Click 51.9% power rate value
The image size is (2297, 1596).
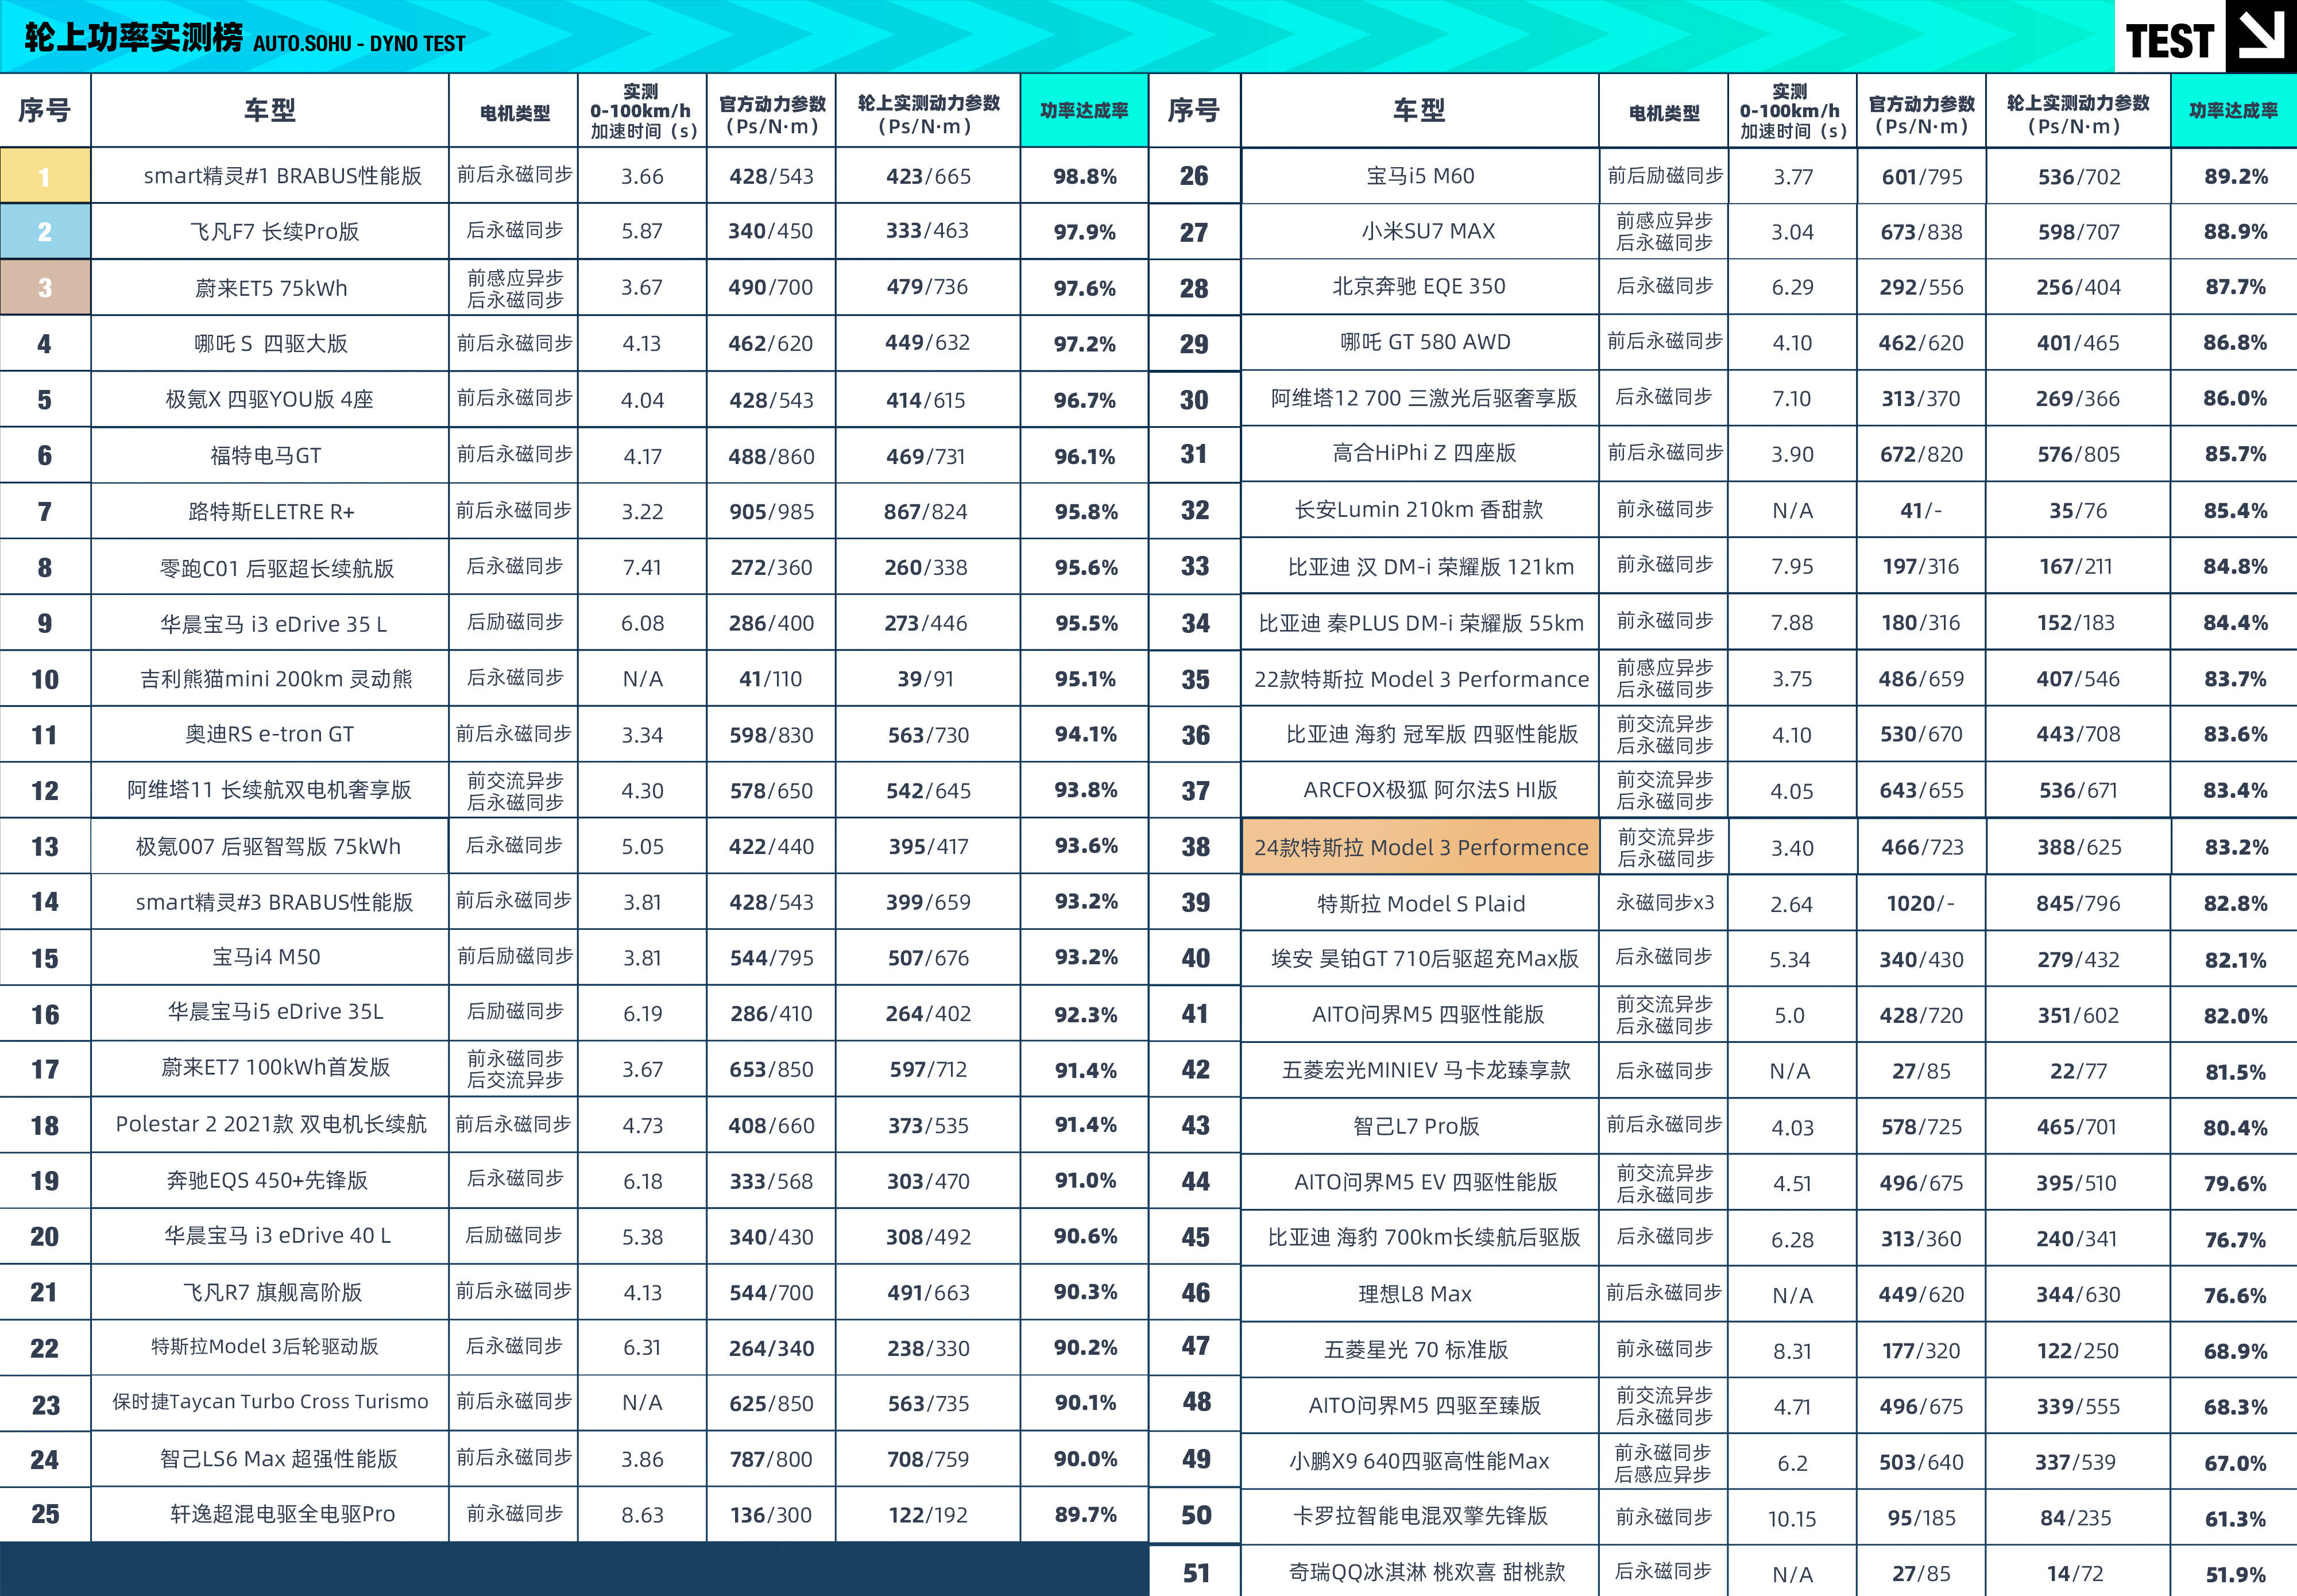pos(2235,1575)
